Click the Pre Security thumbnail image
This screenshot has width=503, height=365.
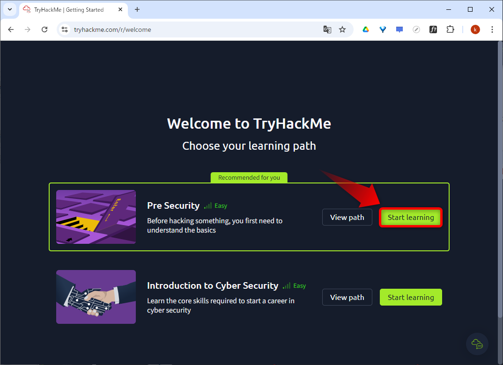pos(96,217)
